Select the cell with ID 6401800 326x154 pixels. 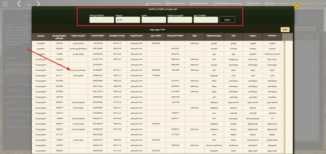pyautogui.click(x=59, y=43)
